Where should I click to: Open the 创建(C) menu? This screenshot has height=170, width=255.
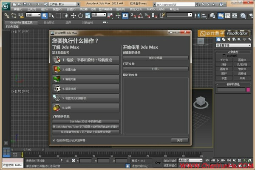(x=71, y=9)
